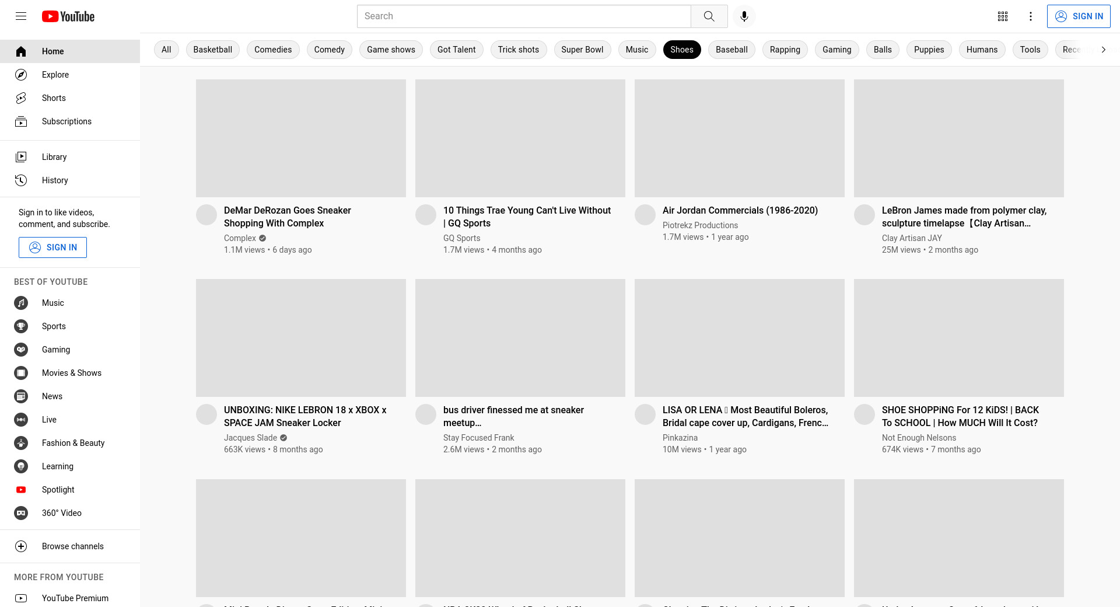This screenshot has height=607, width=1120.
Task: Select the Game shows chip
Action: pyautogui.click(x=391, y=50)
